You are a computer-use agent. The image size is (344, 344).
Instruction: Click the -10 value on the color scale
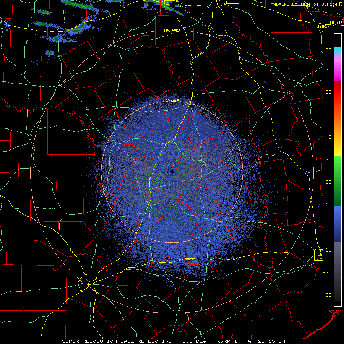pyautogui.click(x=327, y=250)
